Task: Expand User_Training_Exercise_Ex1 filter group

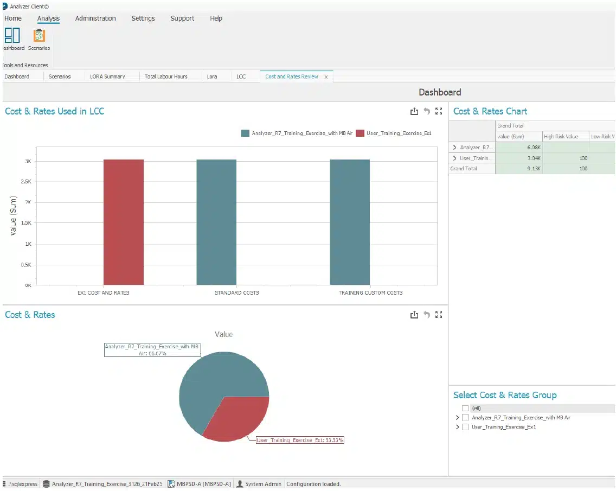Action: pos(457,427)
